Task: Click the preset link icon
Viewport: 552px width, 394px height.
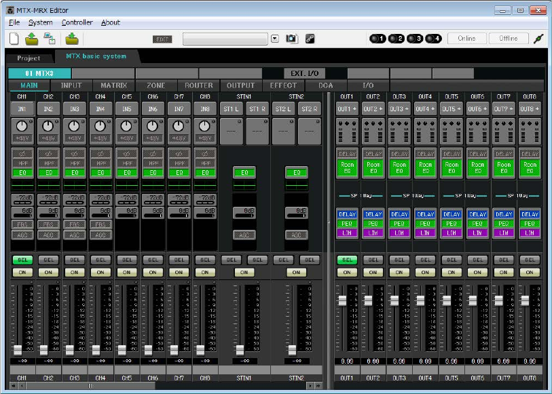Action: tap(310, 39)
